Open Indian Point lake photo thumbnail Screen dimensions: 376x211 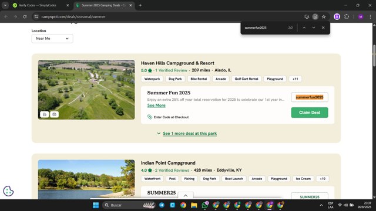pyautogui.click(x=86, y=179)
